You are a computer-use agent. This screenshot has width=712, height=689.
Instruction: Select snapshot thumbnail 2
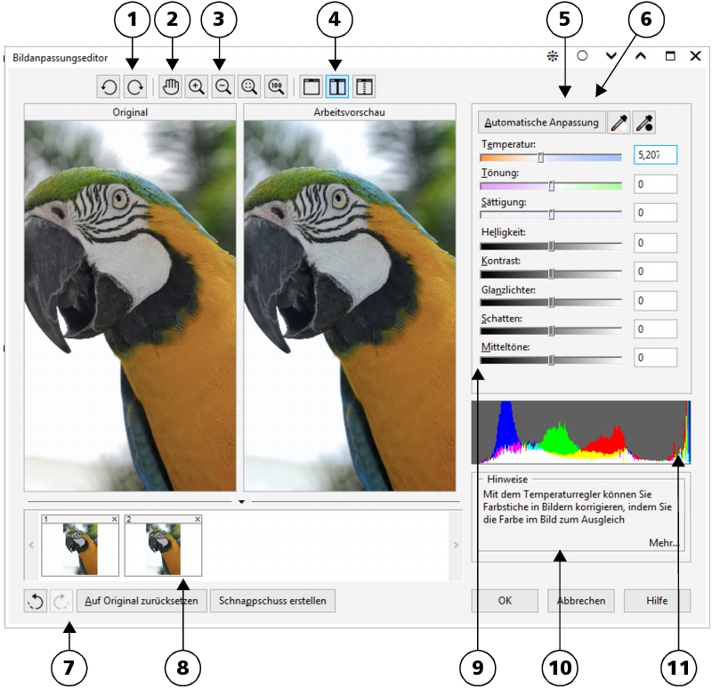pyautogui.click(x=163, y=547)
